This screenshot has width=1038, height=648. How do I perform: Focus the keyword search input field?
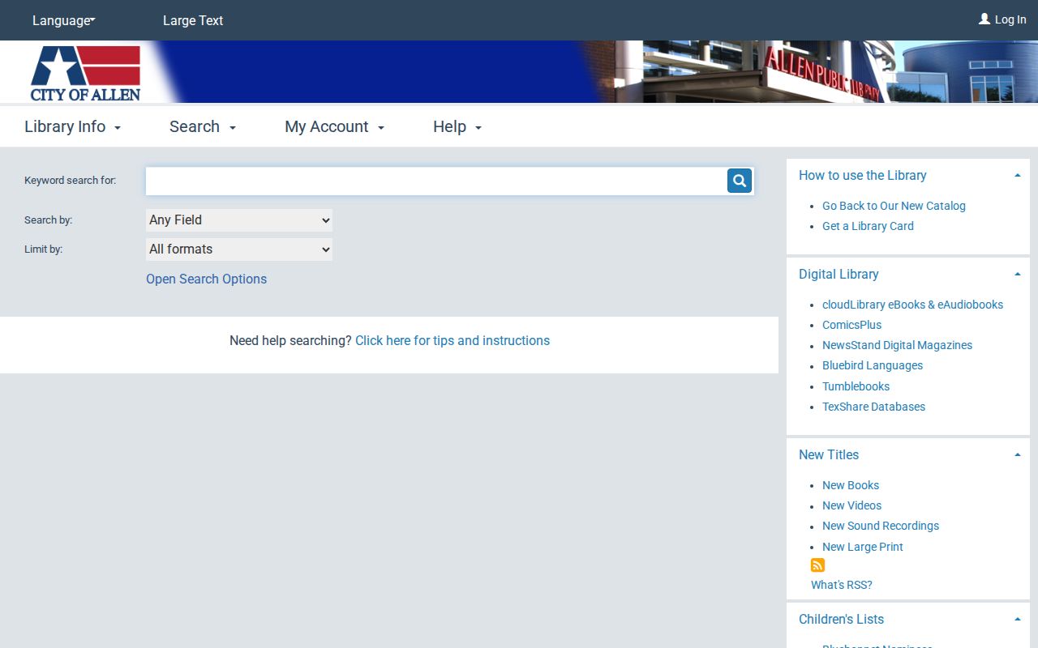coord(436,181)
